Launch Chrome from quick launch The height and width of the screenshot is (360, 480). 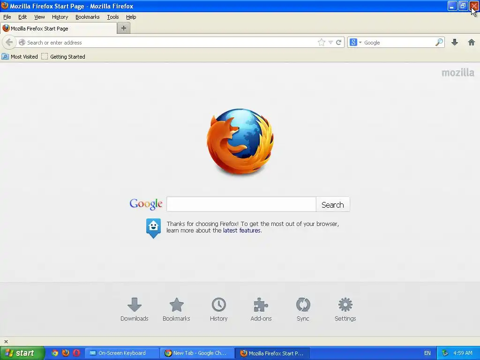(x=55, y=353)
